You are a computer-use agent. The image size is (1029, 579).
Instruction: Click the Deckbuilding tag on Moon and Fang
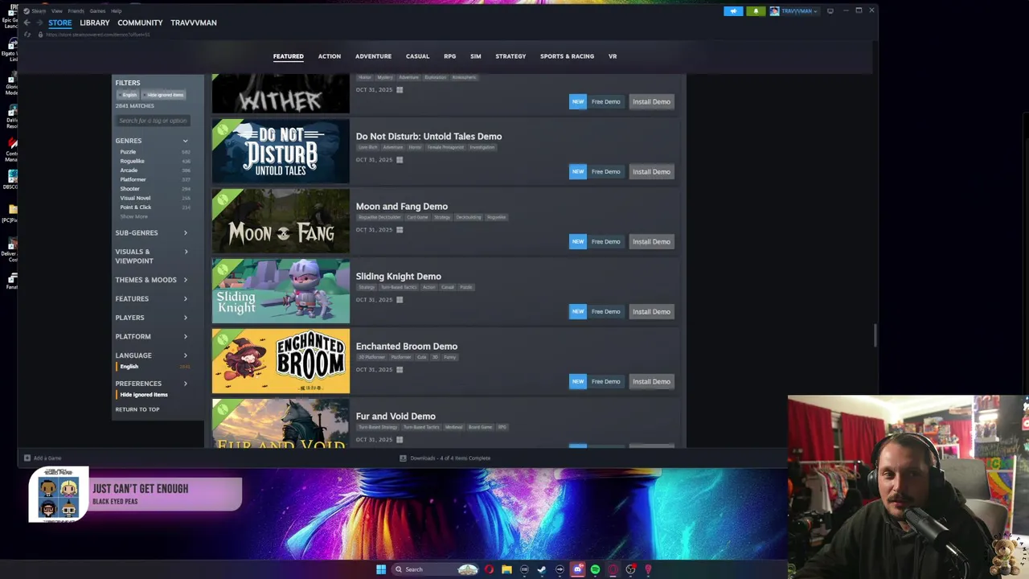pyautogui.click(x=469, y=217)
